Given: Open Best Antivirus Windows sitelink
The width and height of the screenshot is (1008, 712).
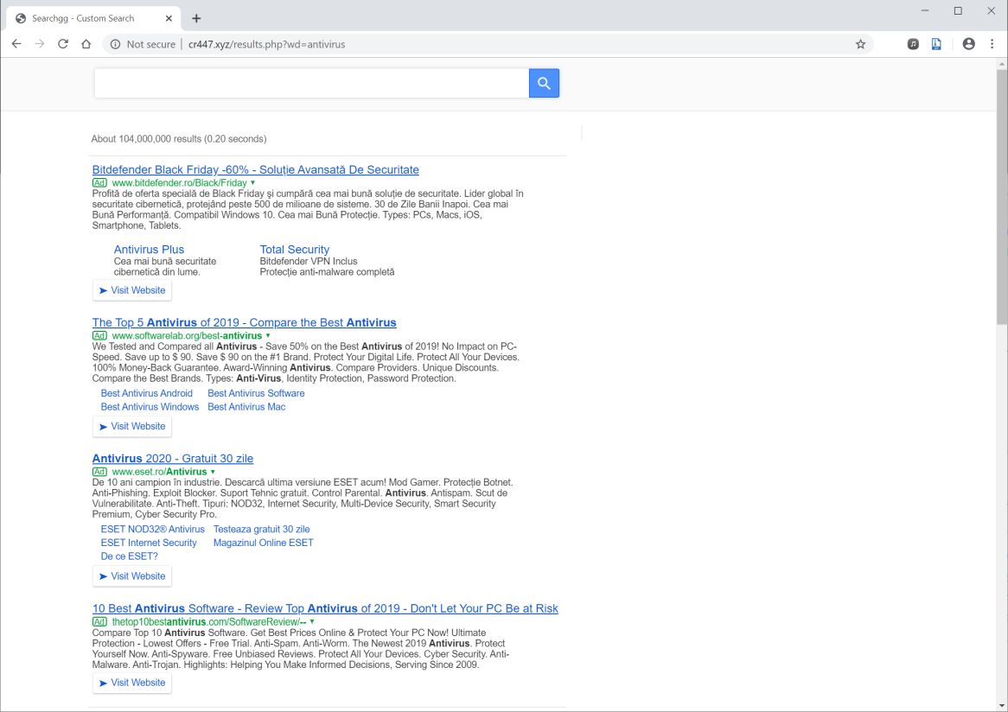Looking at the screenshot, I should click(x=150, y=407).
